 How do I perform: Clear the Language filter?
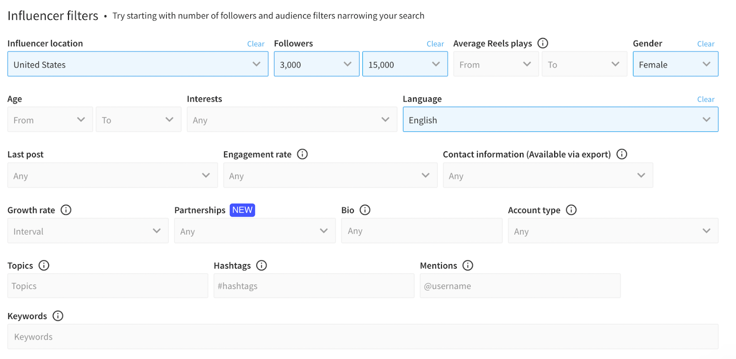(705, 100)
